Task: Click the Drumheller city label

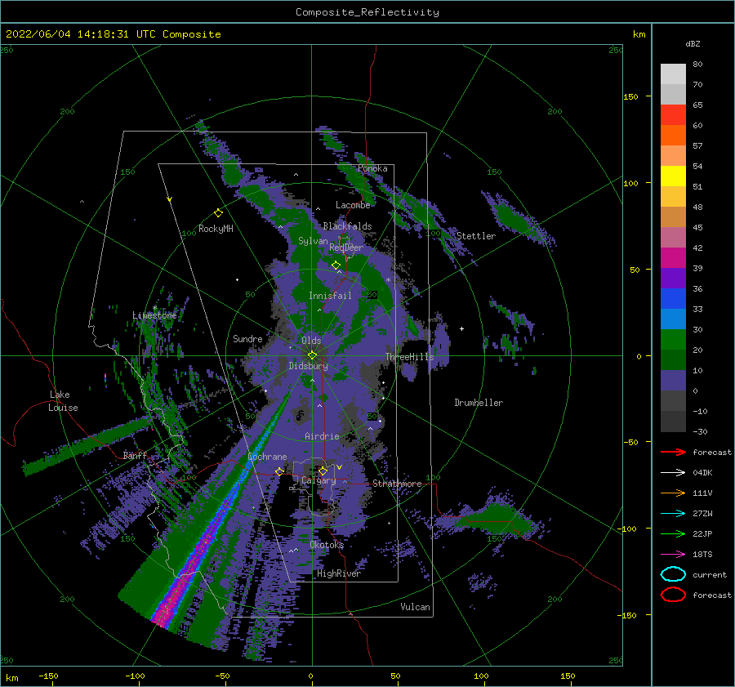Action: (479, 403)
